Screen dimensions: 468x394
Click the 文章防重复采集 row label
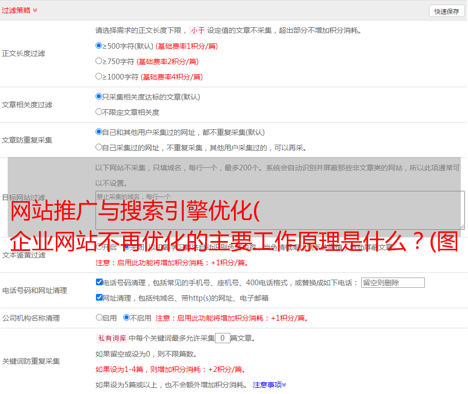point(27,140)
